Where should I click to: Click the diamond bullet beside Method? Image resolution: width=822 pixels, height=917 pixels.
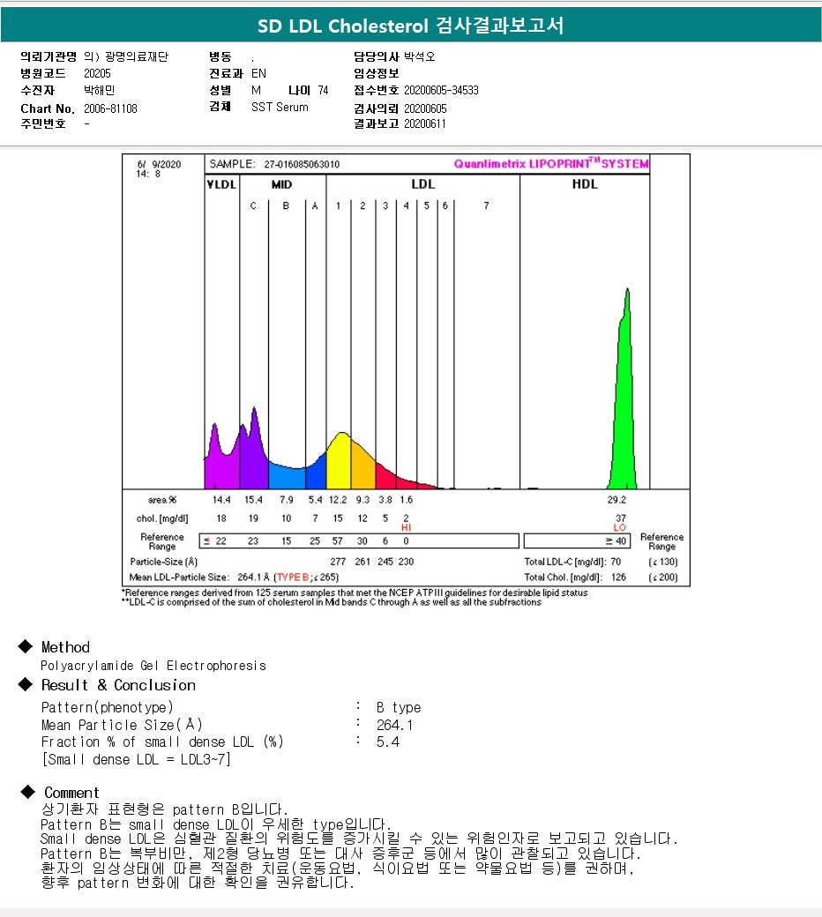pyautogui.click(x=26, y=646)
